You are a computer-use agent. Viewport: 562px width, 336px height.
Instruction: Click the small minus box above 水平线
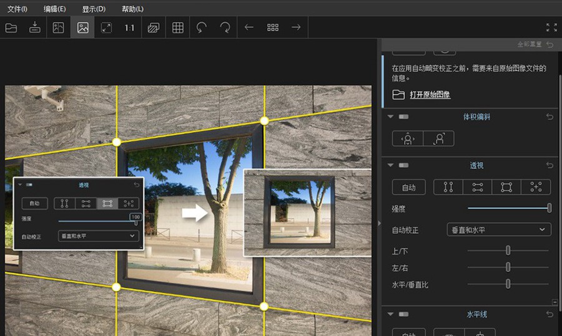[x=555, y=302]
